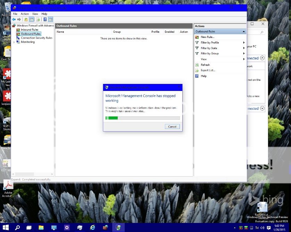Expand the lower network chevron in background window
The image size is (291, 232).
[262, 108]
